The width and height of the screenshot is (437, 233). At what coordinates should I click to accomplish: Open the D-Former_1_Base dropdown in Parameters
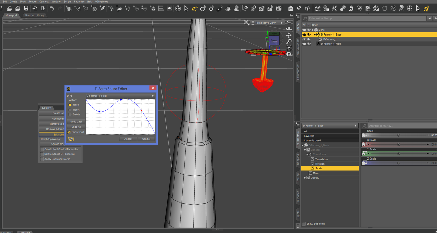click(330, 126)
